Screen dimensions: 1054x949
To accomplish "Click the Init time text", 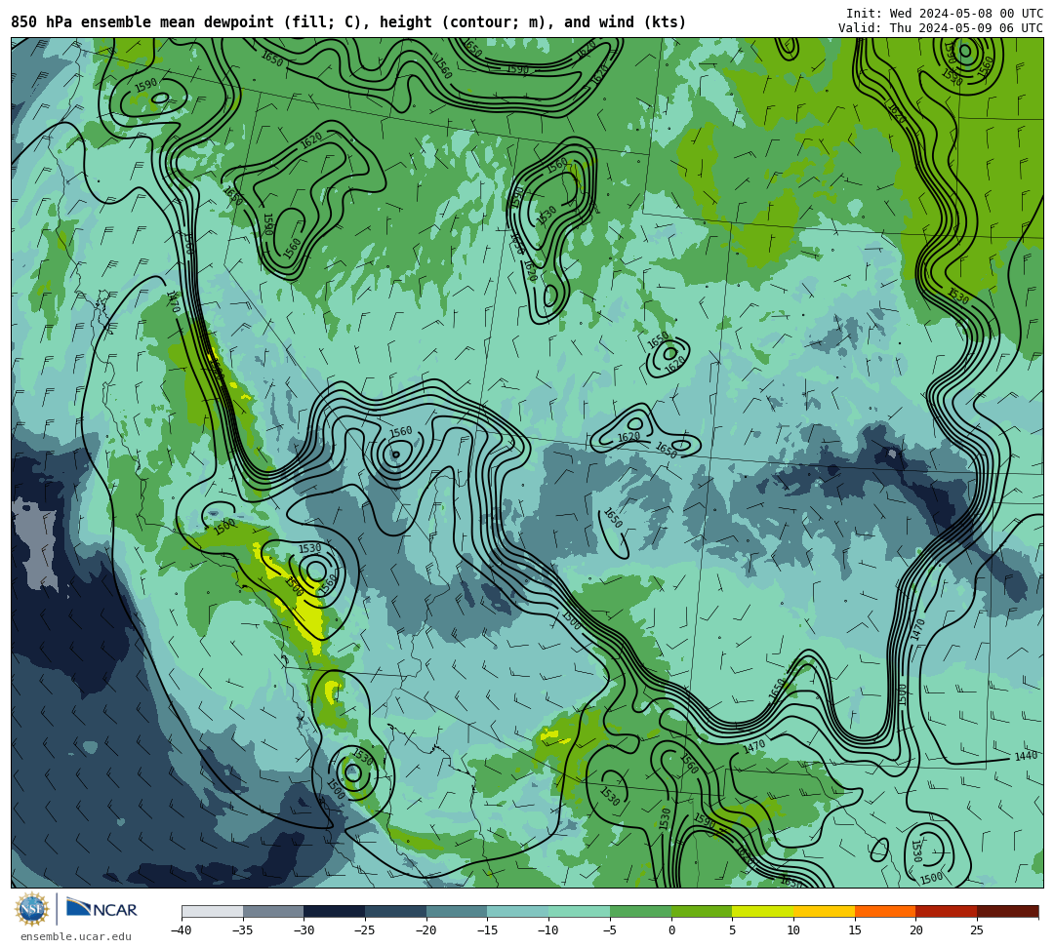I will (945, 14).
